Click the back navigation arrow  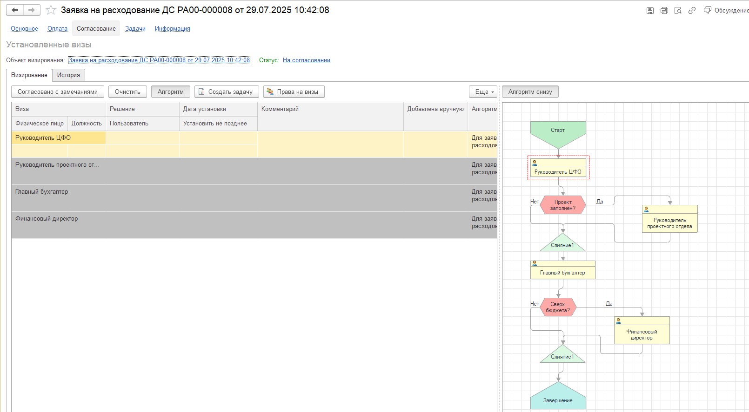point(15,10)
